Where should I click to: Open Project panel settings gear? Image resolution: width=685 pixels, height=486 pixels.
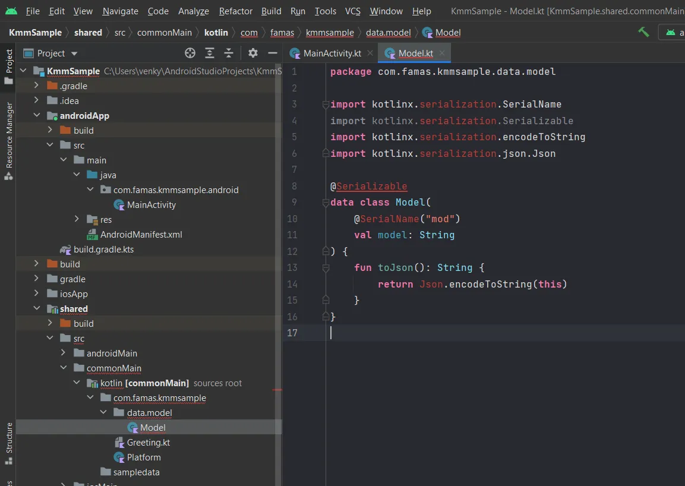pyautogui.click(x=253, y=53)
